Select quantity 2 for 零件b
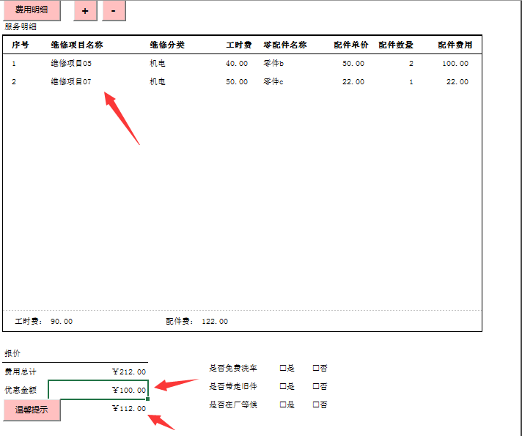 point(411,63)
